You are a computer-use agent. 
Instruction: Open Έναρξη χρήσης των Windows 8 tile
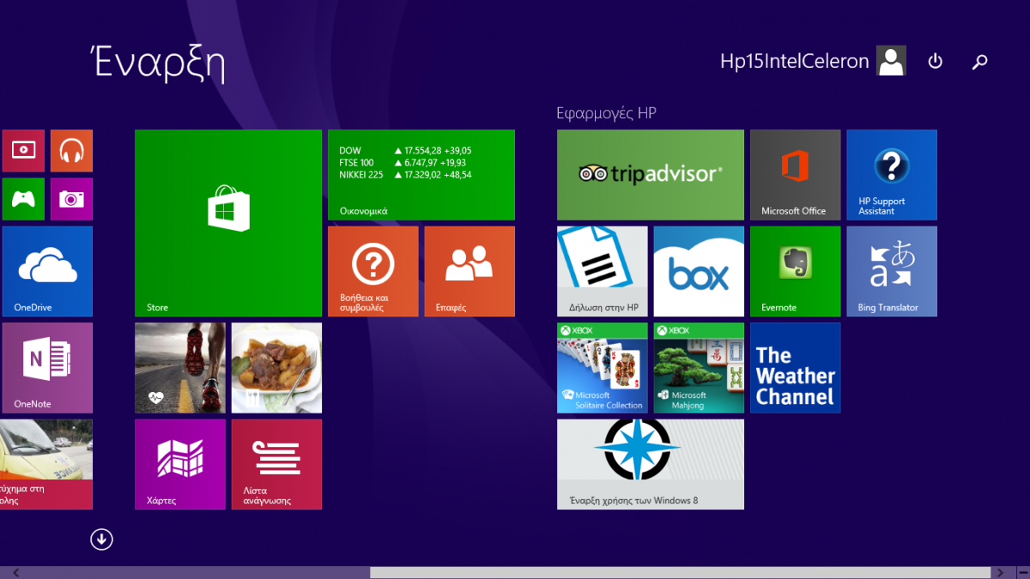point(651,464)
